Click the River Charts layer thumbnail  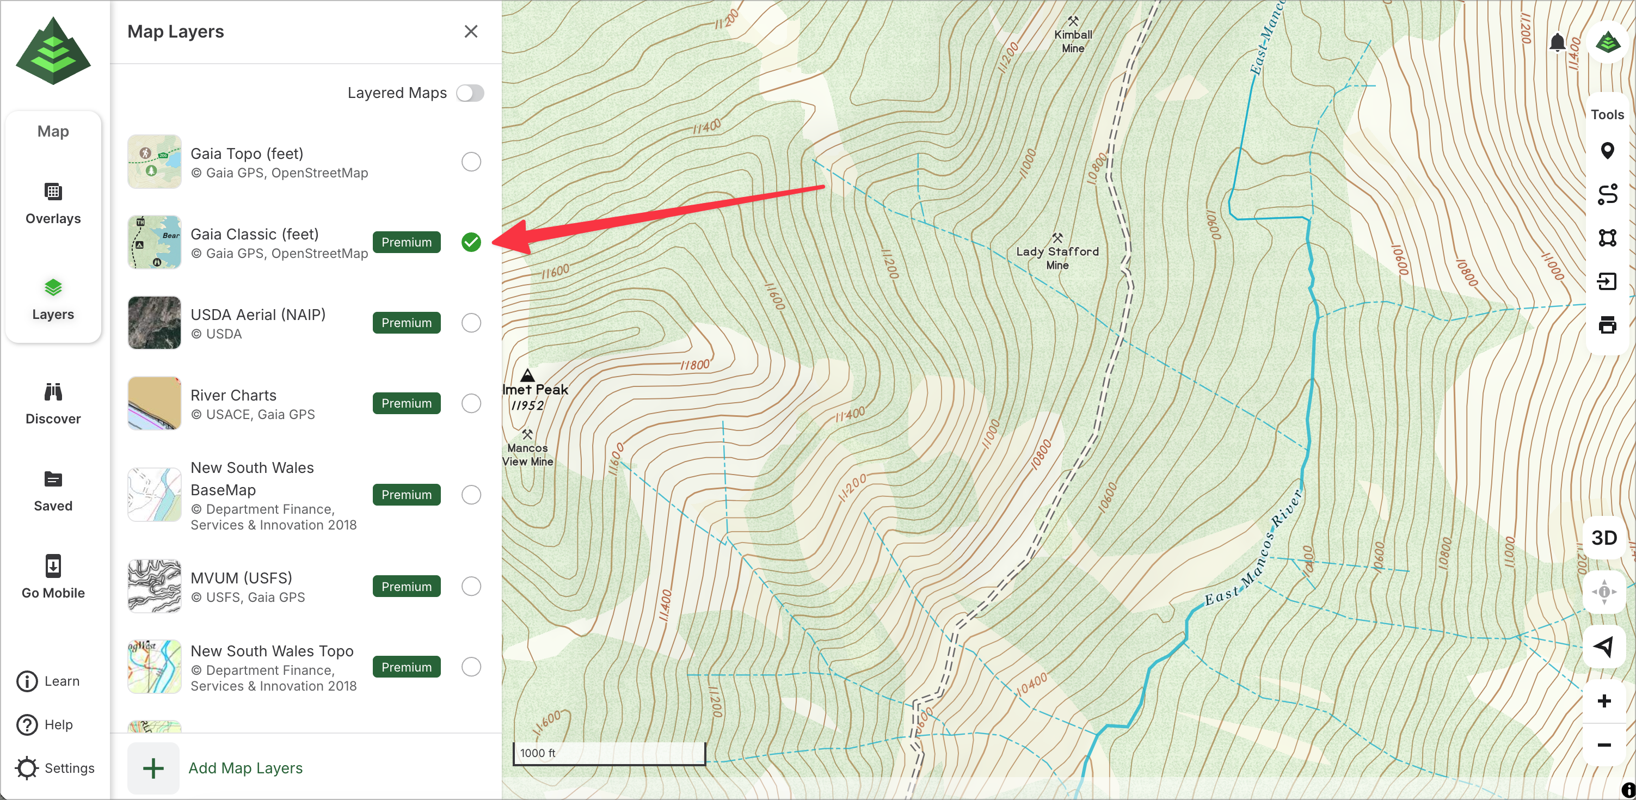(x=155, y=403)
